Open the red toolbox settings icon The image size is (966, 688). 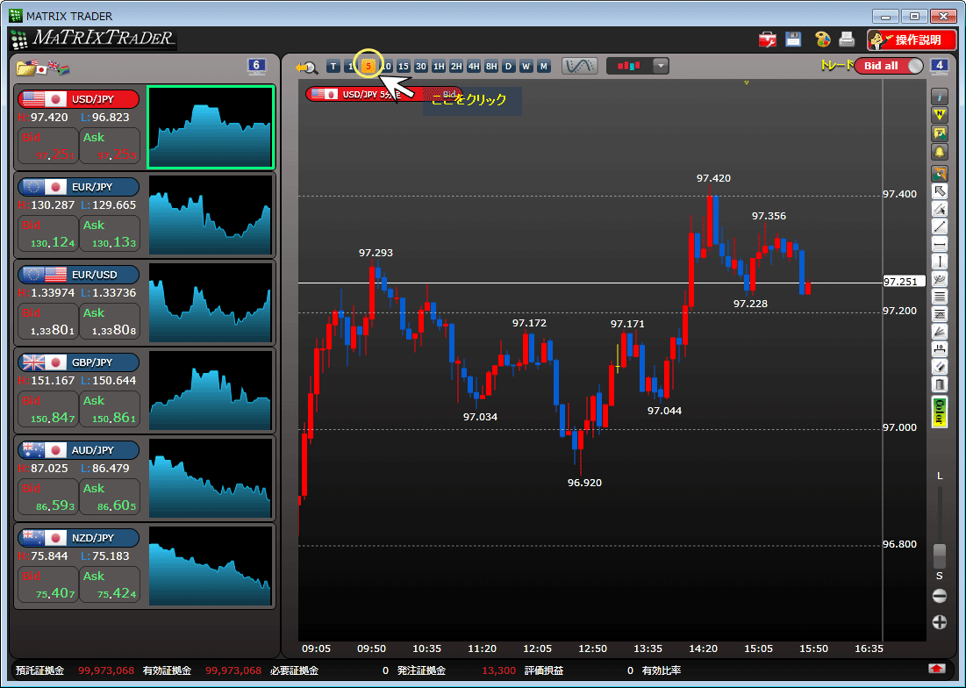pyautogui.click(x=768, y=40)
